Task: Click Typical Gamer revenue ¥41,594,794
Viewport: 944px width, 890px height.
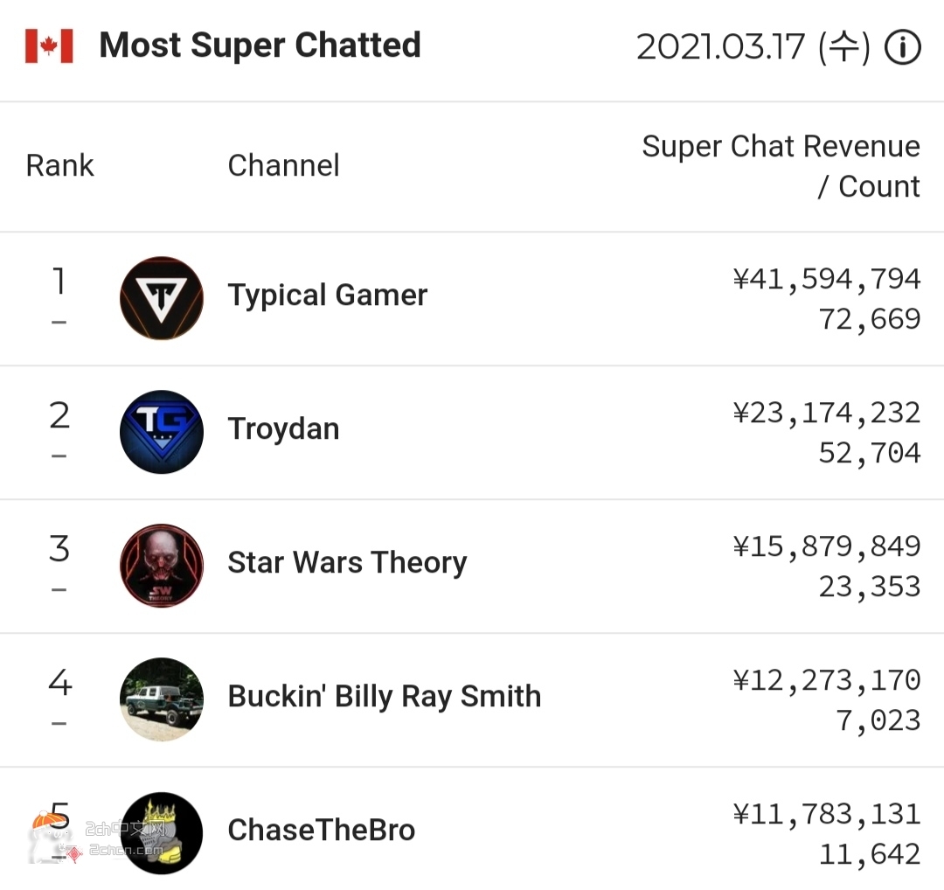Action: pyautogui.click(x=826, y=280)
